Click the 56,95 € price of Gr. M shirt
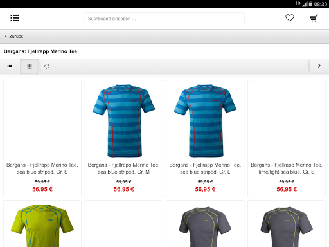This screenshot has width=329, height=247. tap(124, 189)
